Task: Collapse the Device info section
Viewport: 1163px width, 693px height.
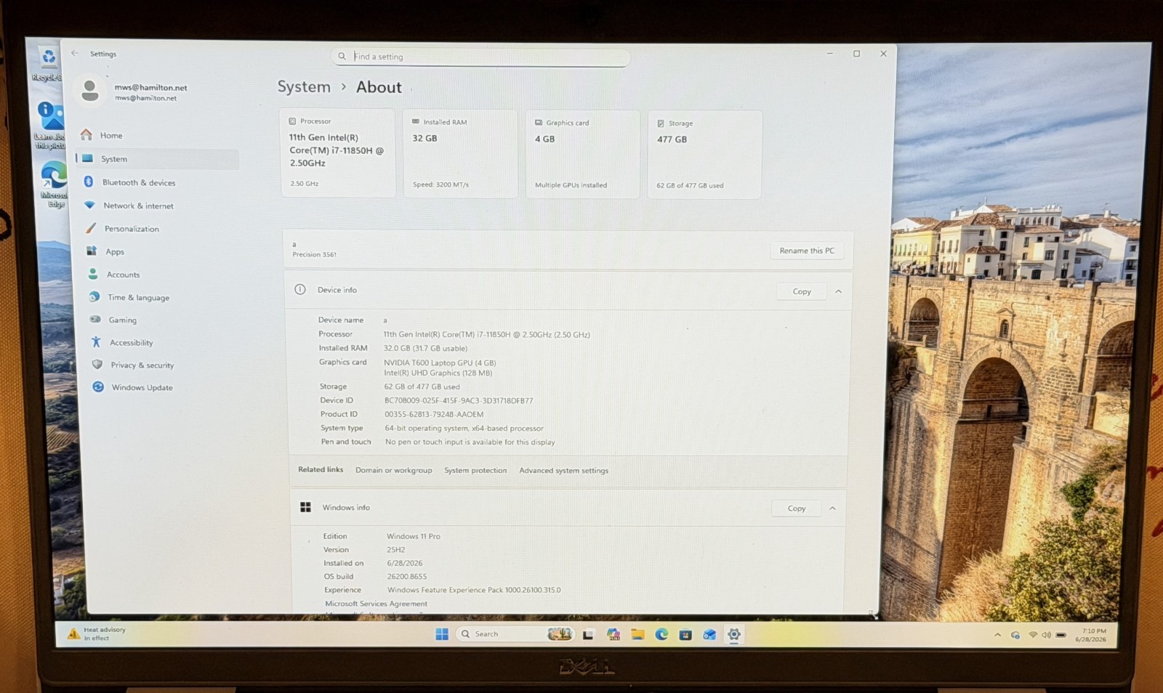Action: coord(838,291)
